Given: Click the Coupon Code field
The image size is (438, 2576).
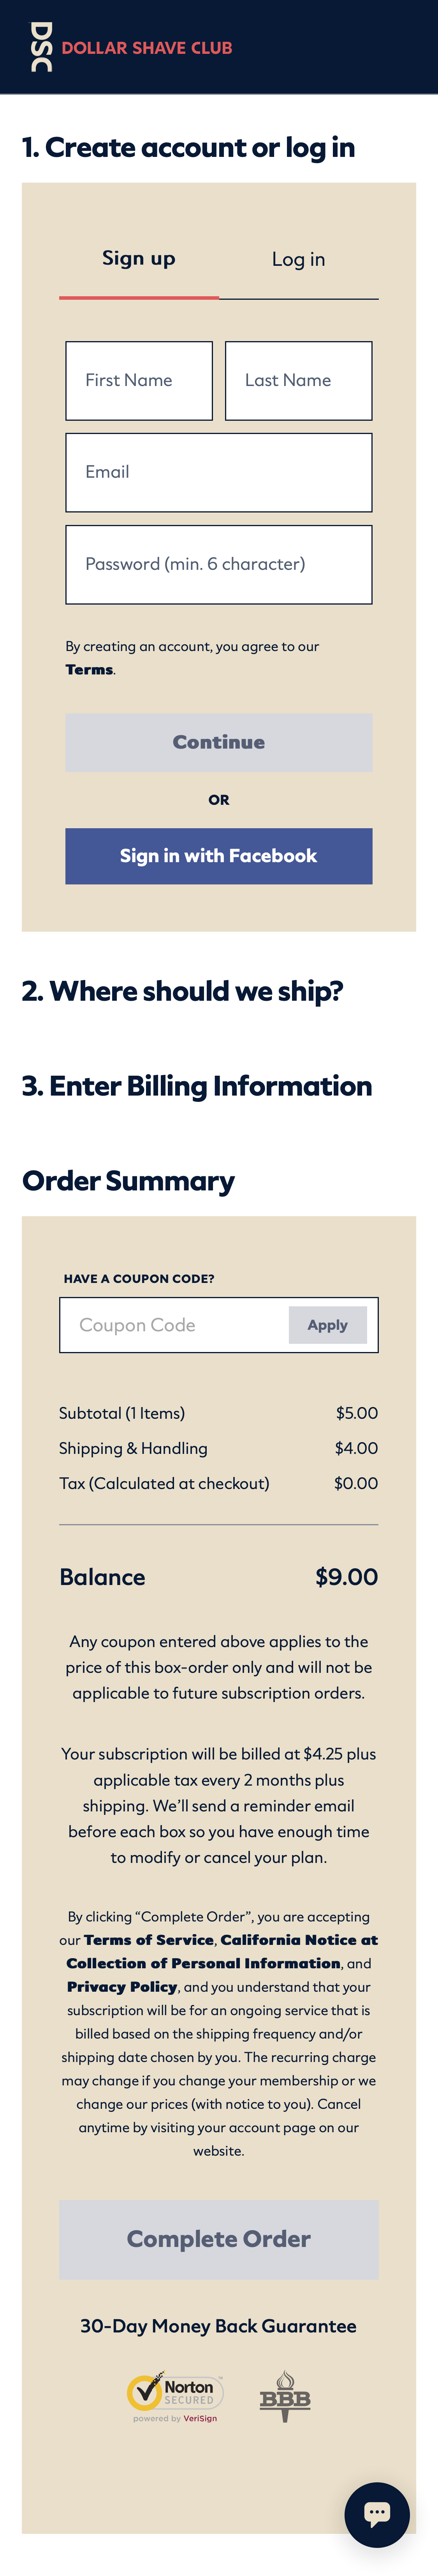Looking at the screenshot, I should click(174, 1325).
